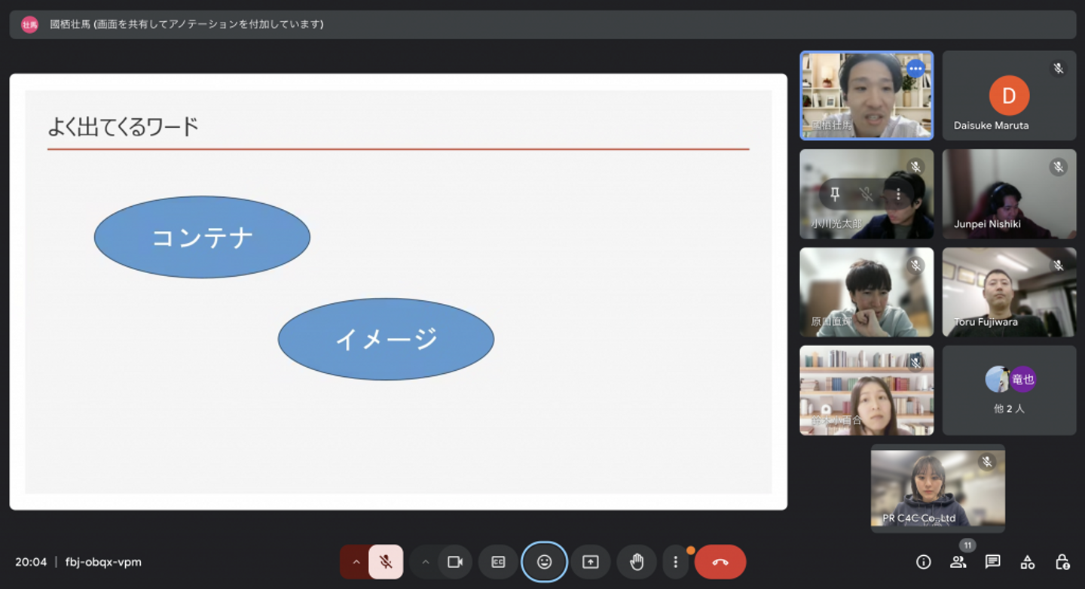Click the muted mic icon on Toru Fujiwara's tile
This screenshot has height=589, width=1085.
[1058, 265]
